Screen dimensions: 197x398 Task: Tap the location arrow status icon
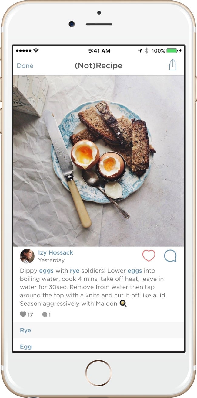tap(140, 51)
